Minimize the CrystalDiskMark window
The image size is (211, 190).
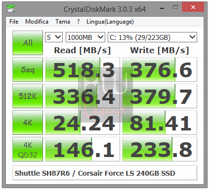tap(162, 7)
